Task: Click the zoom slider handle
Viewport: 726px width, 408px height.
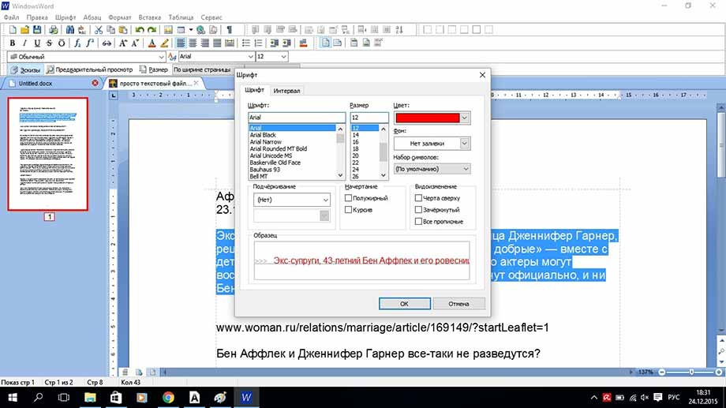Action: pyautogui.click(x=692, y=372)
